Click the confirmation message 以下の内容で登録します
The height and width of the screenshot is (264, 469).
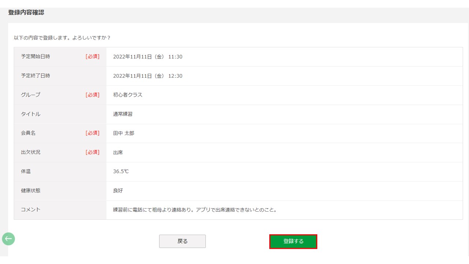click(62, 38)
